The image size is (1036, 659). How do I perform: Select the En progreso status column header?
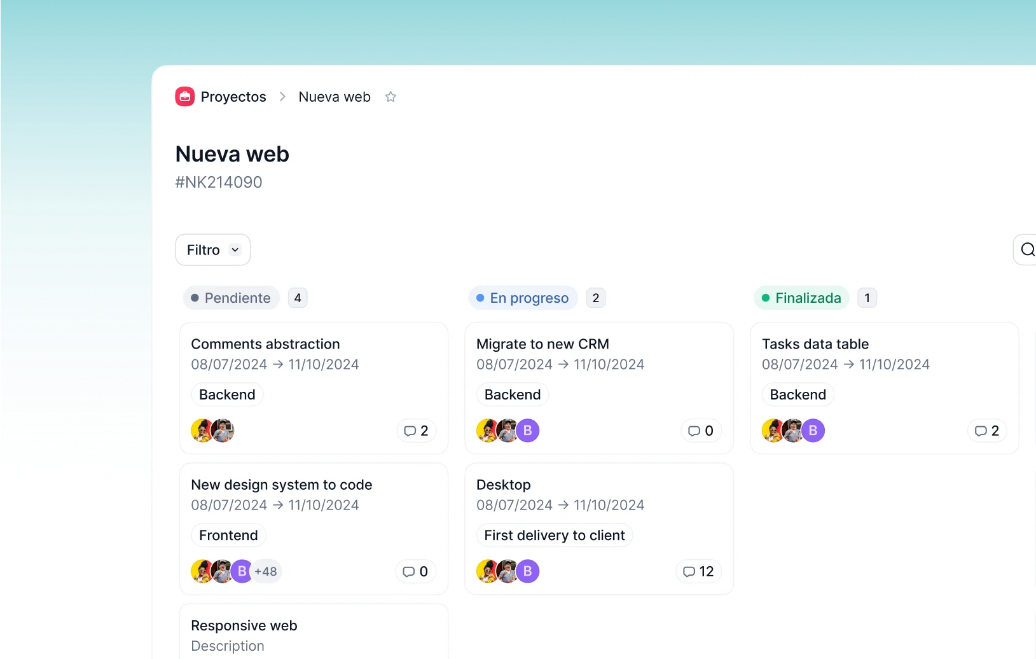[523, 298]
